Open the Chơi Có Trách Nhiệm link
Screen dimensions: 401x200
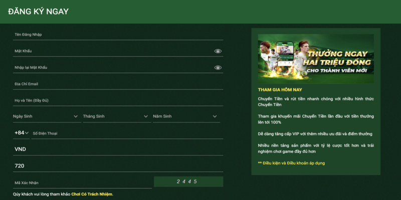pos(92,194)
